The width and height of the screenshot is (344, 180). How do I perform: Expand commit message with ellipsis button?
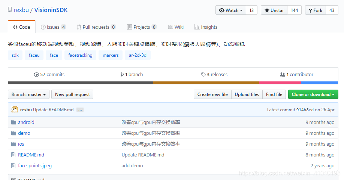(80, 110)
